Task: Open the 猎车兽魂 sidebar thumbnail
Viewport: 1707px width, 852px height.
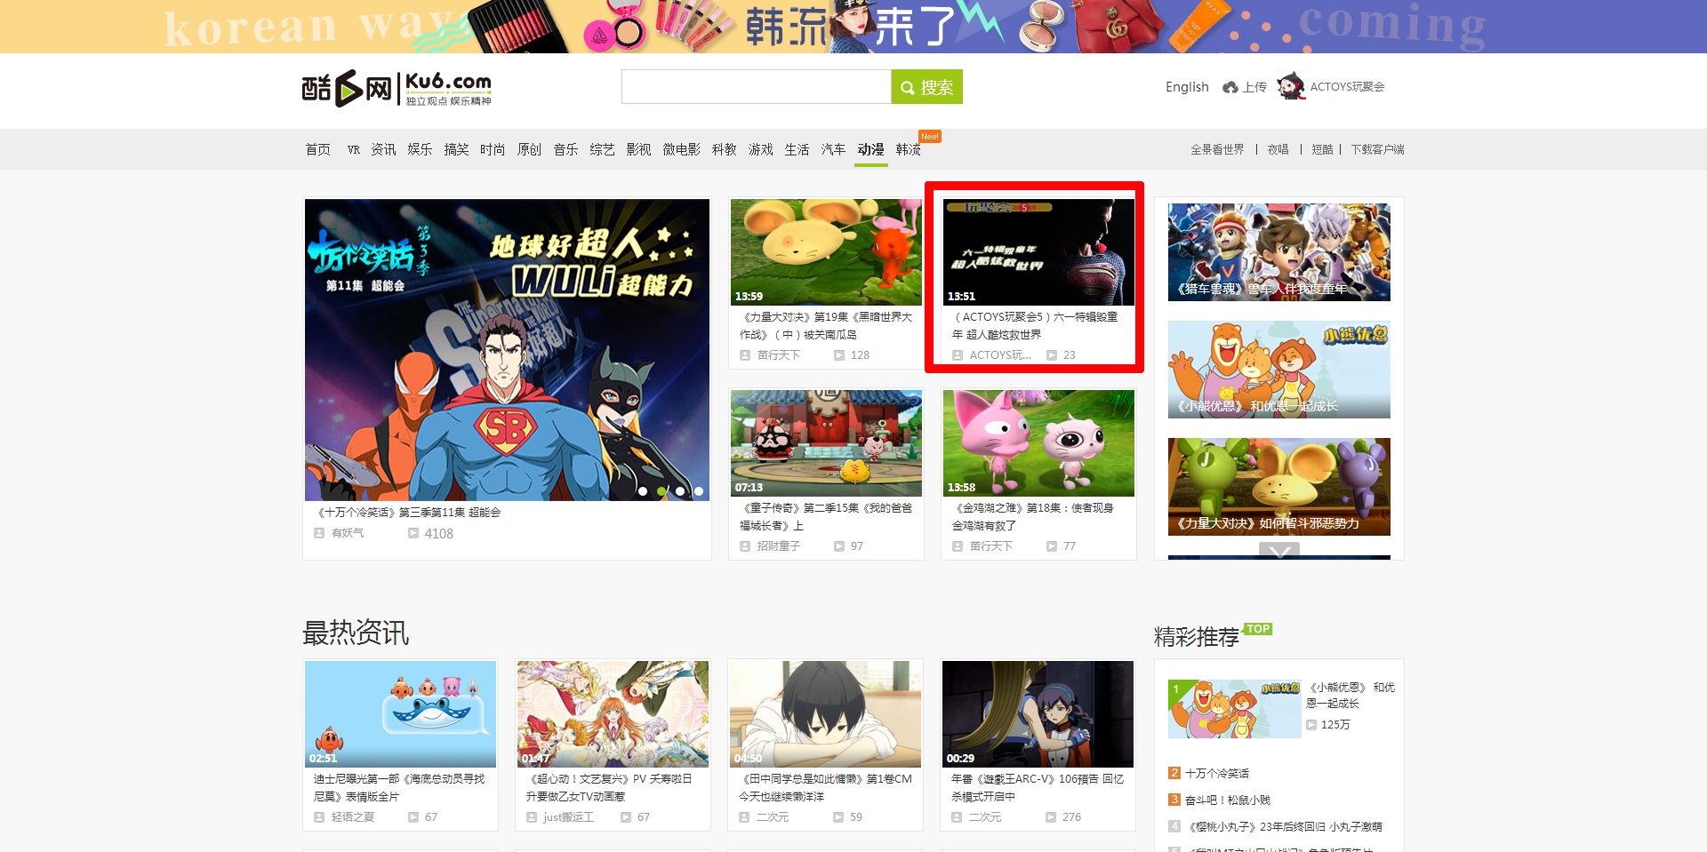Action: (1279, 252)
